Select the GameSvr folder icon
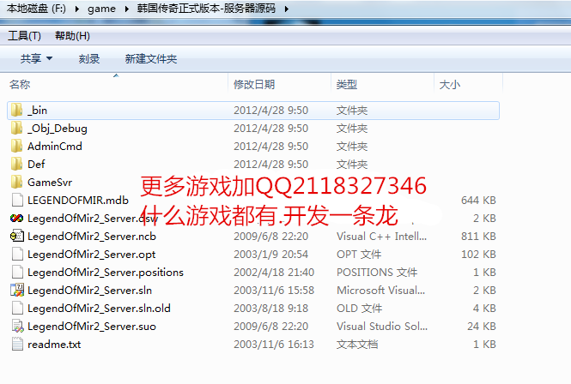 [x=17, y=183]
